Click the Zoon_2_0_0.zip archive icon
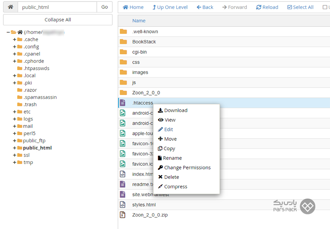330x229 pixels. pyautogui.click(x=122, y=215)
